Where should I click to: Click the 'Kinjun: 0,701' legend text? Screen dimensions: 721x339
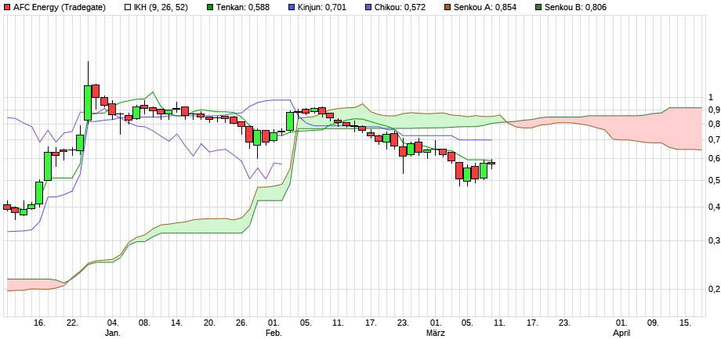tap(322, 7)
